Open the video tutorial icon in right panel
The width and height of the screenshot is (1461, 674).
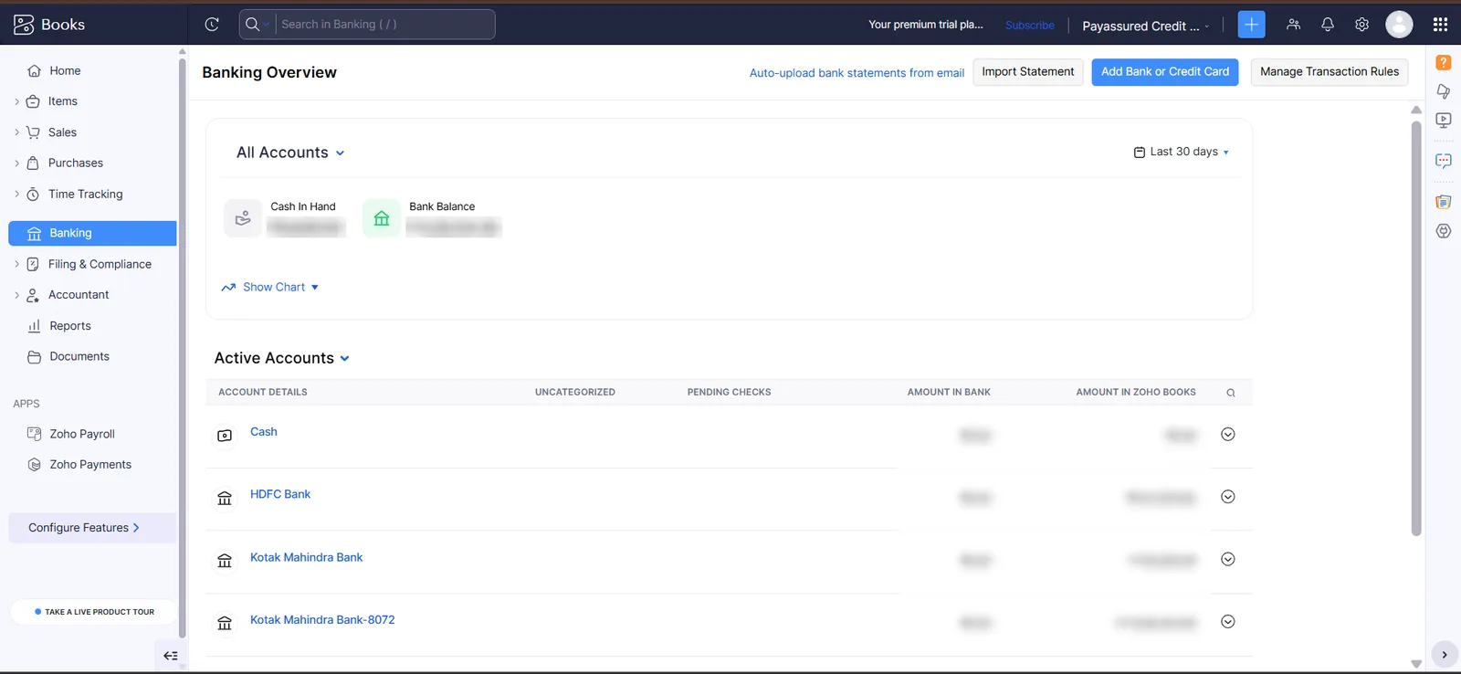pyautogui.click(x=1443, y=120)
